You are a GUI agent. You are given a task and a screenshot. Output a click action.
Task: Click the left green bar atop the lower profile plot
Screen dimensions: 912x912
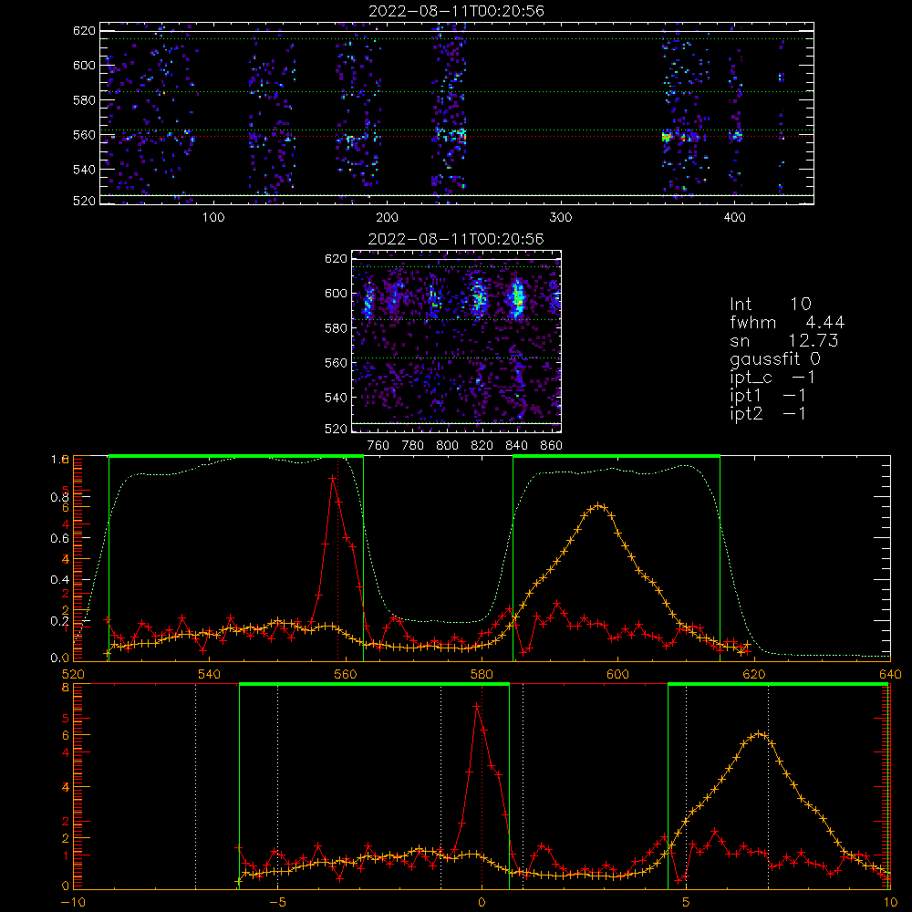[374, 684]
